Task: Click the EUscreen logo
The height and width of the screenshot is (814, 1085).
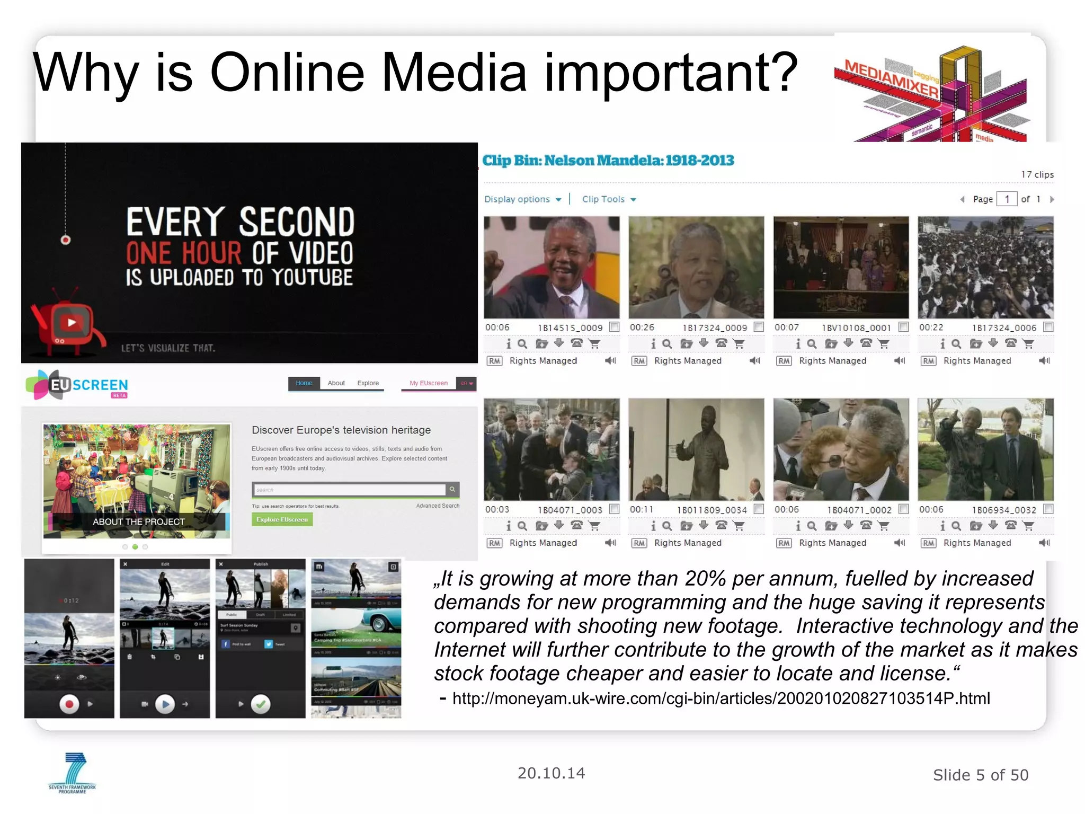Action: [77, 384]
